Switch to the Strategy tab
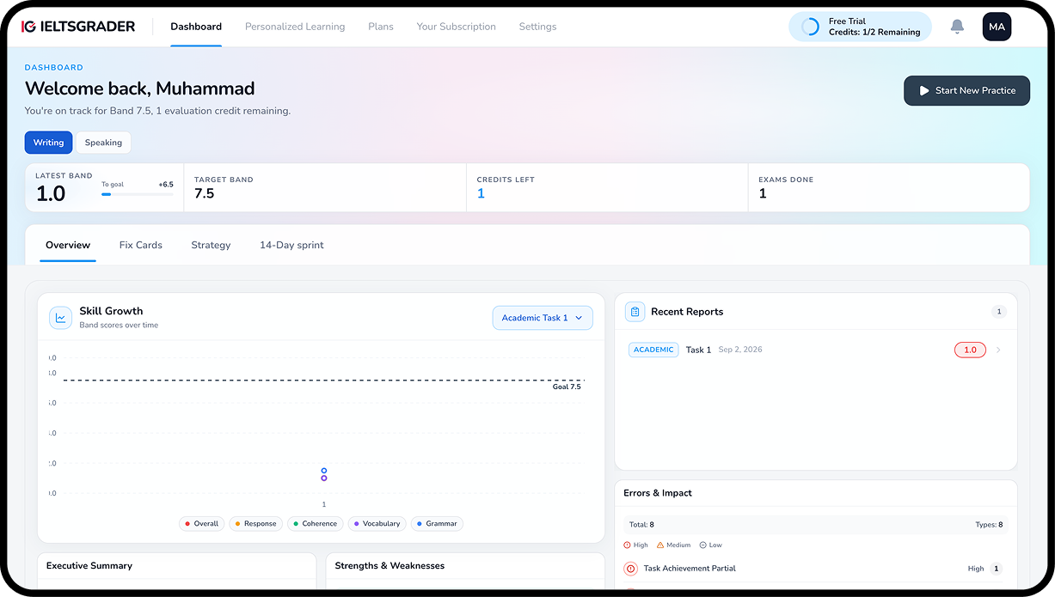Viewport: 1055px width, 597px height. click(x=211, y=245)
